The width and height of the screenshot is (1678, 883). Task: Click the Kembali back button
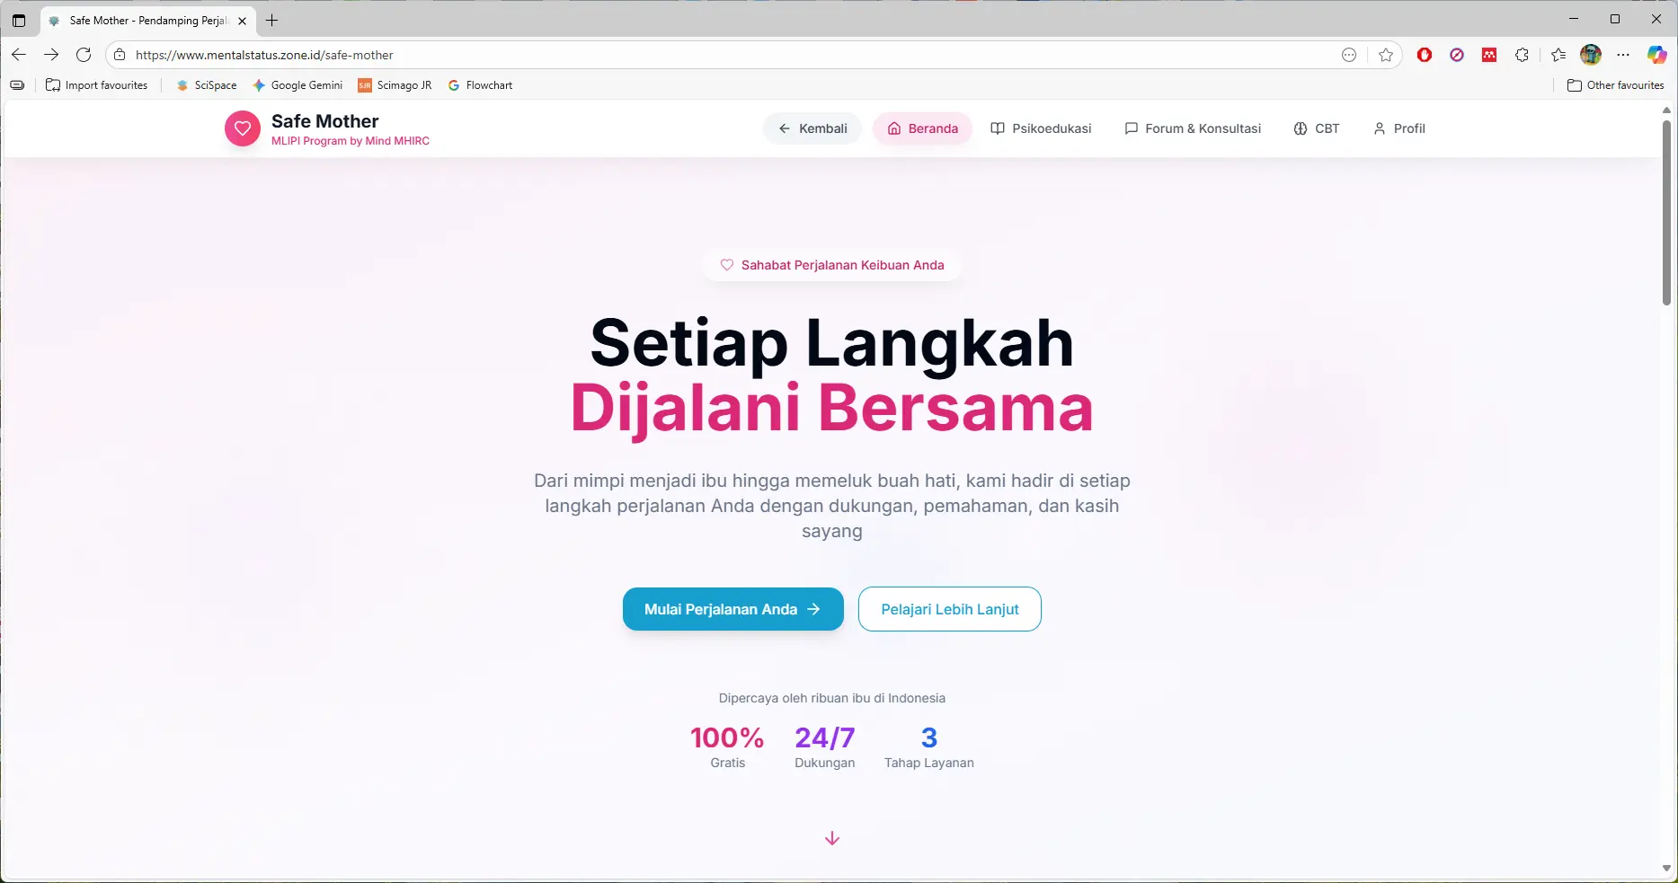coord(812,128)
